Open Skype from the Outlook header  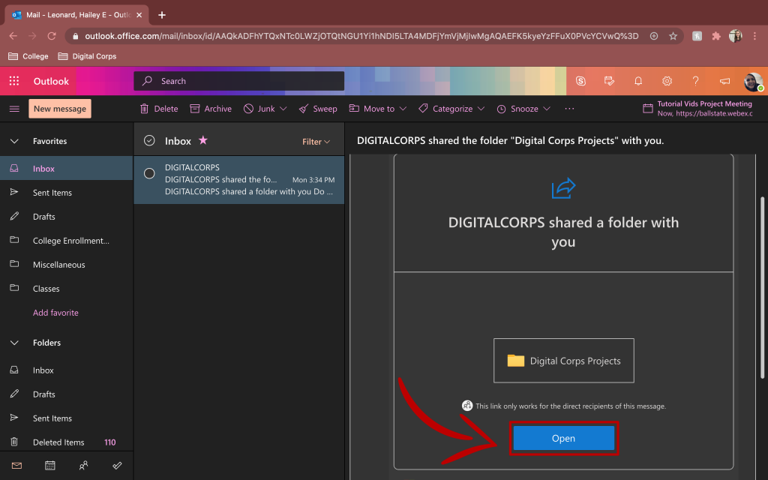point(580,81)
